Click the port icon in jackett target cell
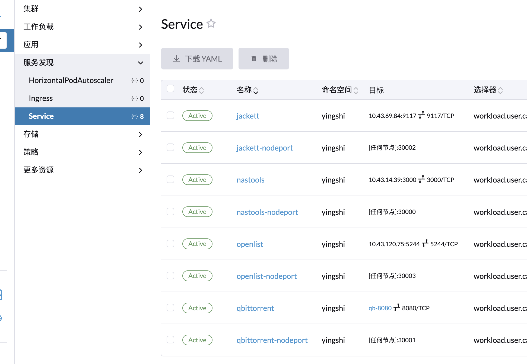527x364 pixels. (421, 115)
